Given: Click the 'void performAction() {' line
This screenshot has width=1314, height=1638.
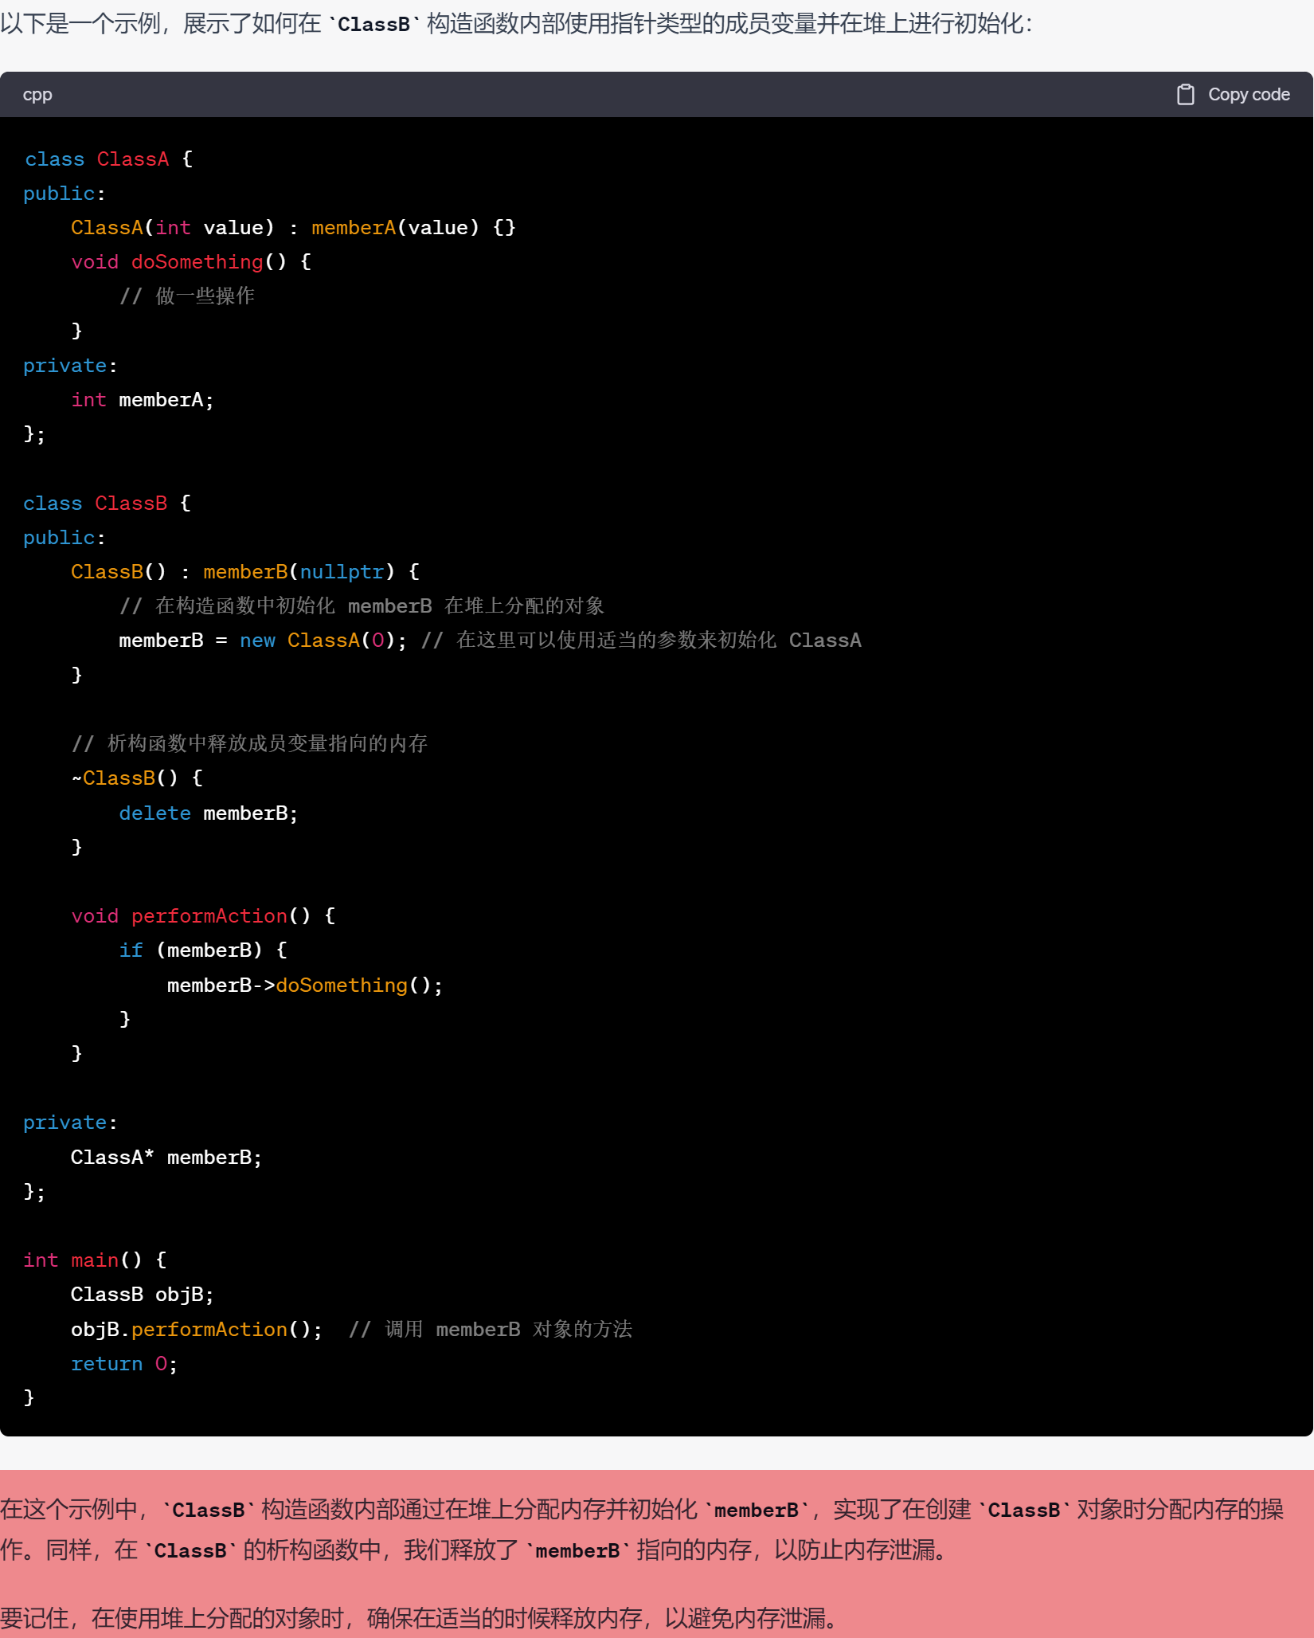Looking at the screenshot, I should pyautogui.click(x=203, y=916).
